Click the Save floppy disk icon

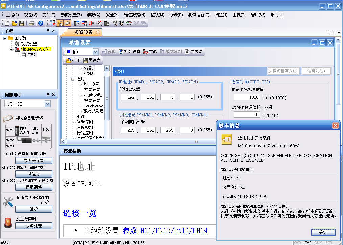click(x=22, y=23)
